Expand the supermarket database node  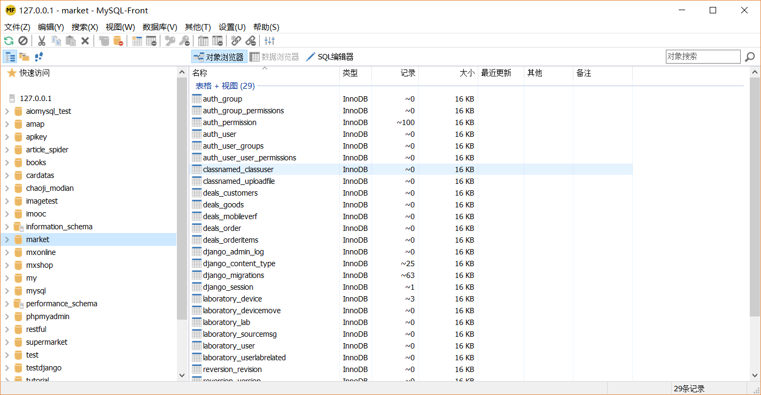point(7,342)
